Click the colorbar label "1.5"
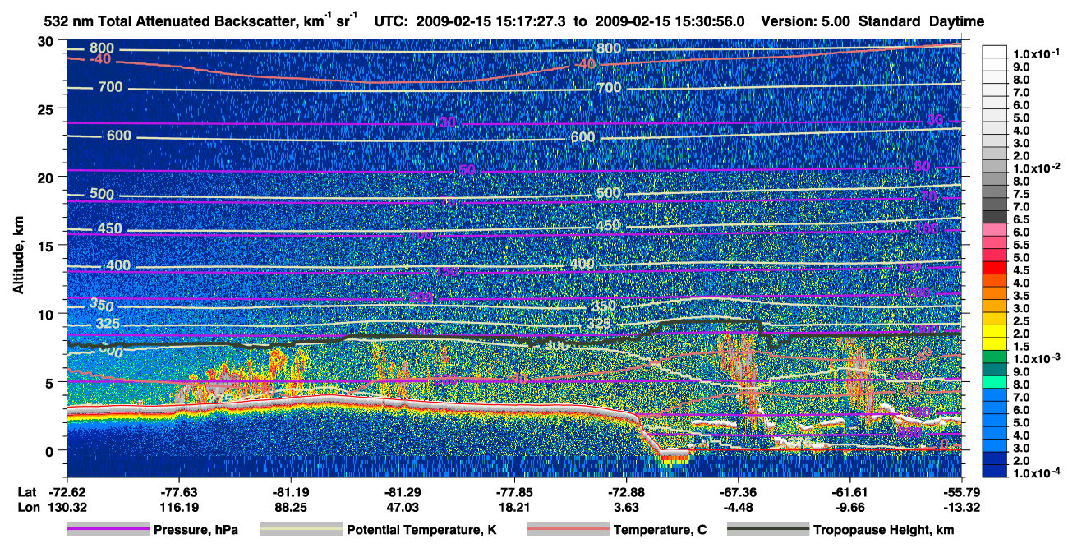1068x548 pixels. [1021, 347]
